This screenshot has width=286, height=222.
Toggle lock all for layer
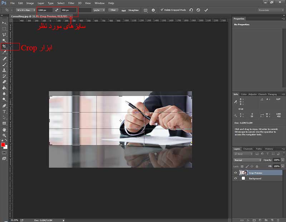tap(257, 166)
